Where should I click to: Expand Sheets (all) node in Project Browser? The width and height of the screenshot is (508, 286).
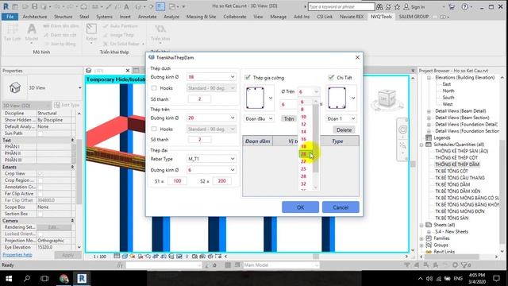pos(421,225)
